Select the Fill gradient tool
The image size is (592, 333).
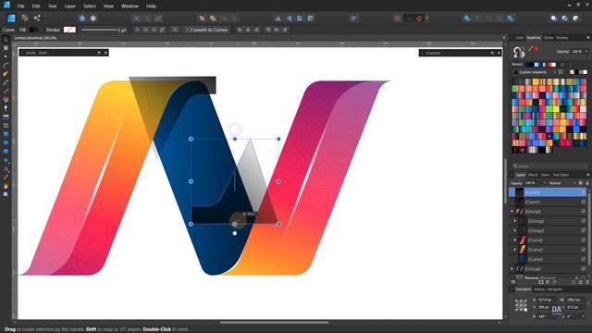pyautogui.click(x=6, y=100)
